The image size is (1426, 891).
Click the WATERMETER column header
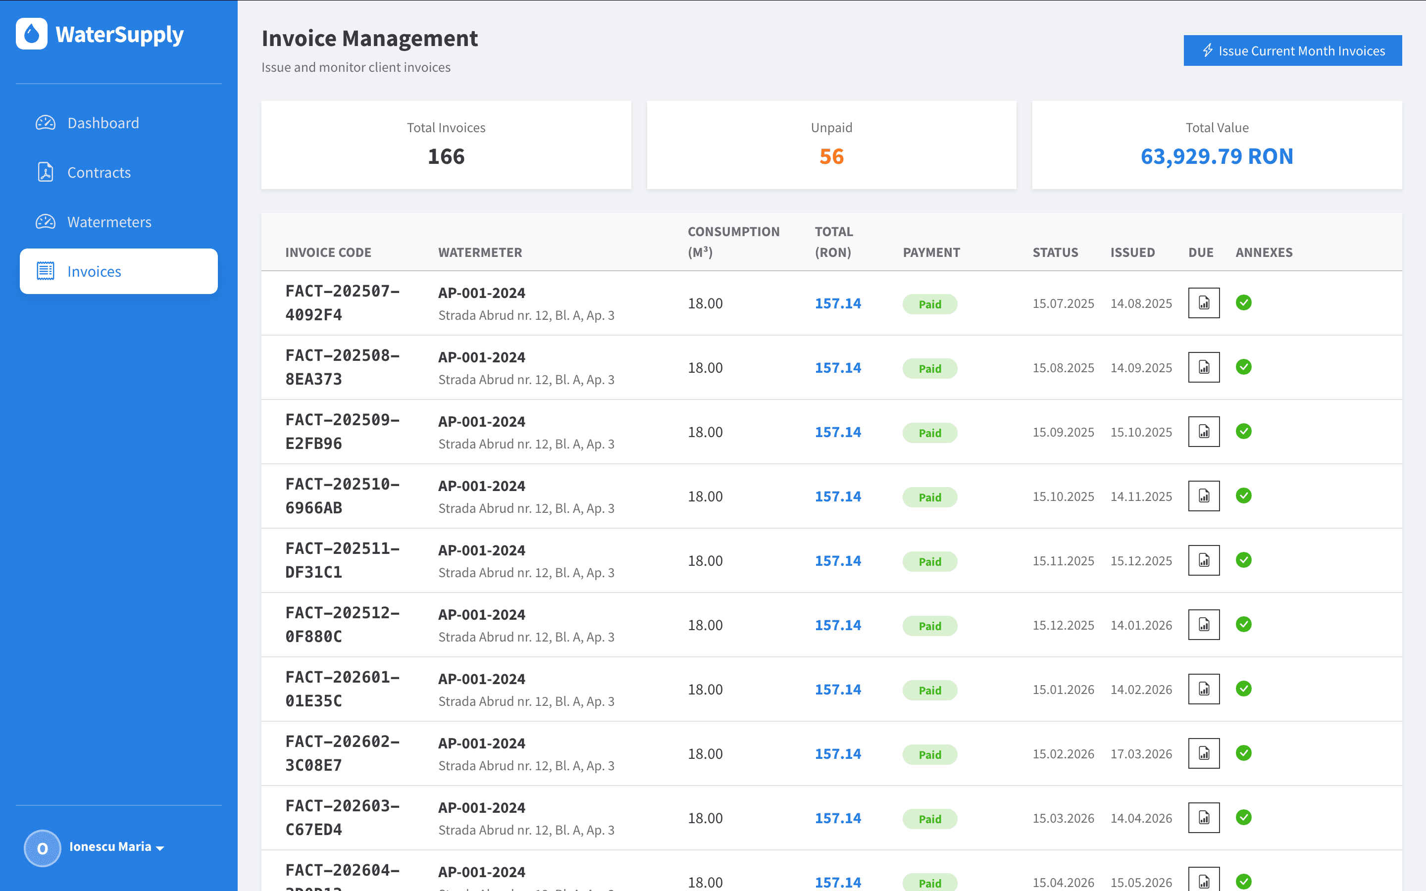point(480,252)
